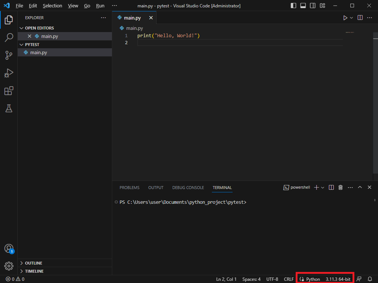Screen dimensions: 378x283
Task: Open Run and Debug view
Action: click(x=9, y=73)
